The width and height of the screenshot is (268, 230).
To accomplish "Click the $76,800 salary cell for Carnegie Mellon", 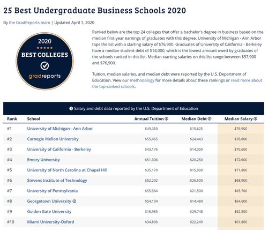I will click(241, 139).
